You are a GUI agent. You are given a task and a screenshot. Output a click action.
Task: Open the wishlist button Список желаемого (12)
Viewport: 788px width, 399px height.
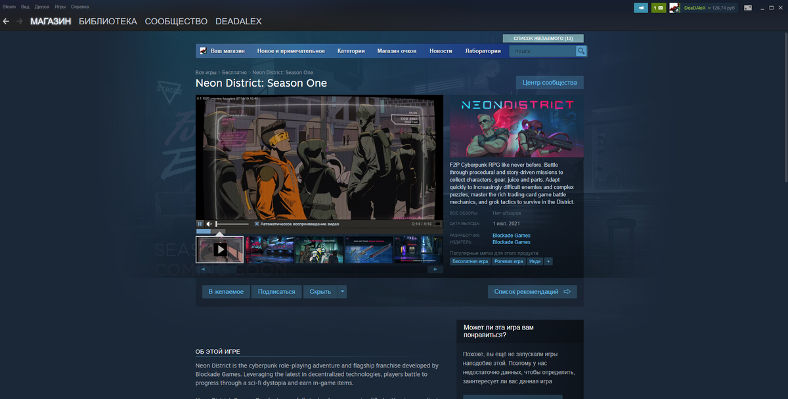543,38
